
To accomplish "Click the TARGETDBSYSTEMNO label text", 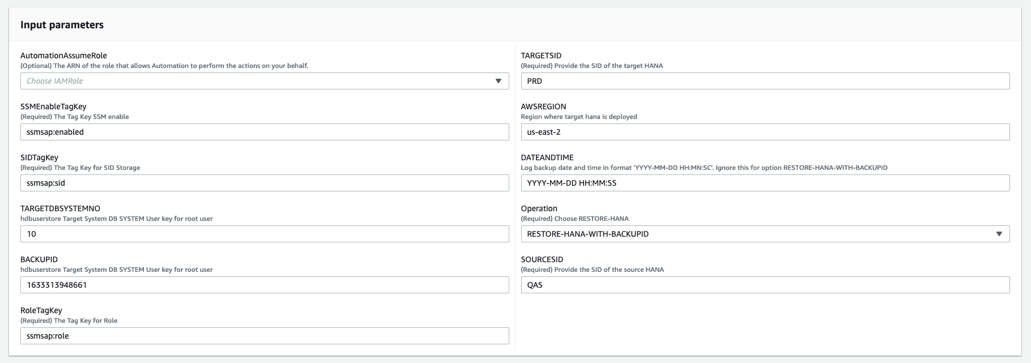I will 60,208.
